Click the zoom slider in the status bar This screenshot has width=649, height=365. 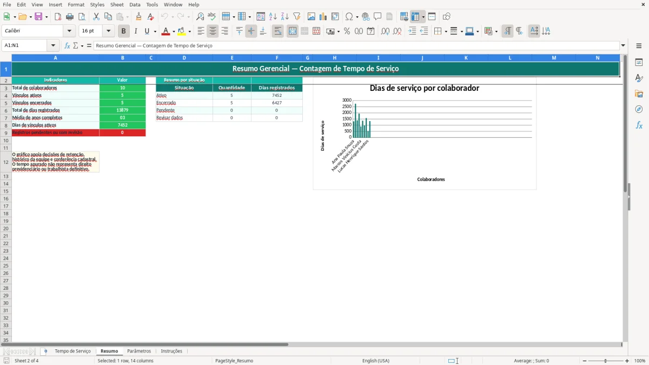coord(606,361)
